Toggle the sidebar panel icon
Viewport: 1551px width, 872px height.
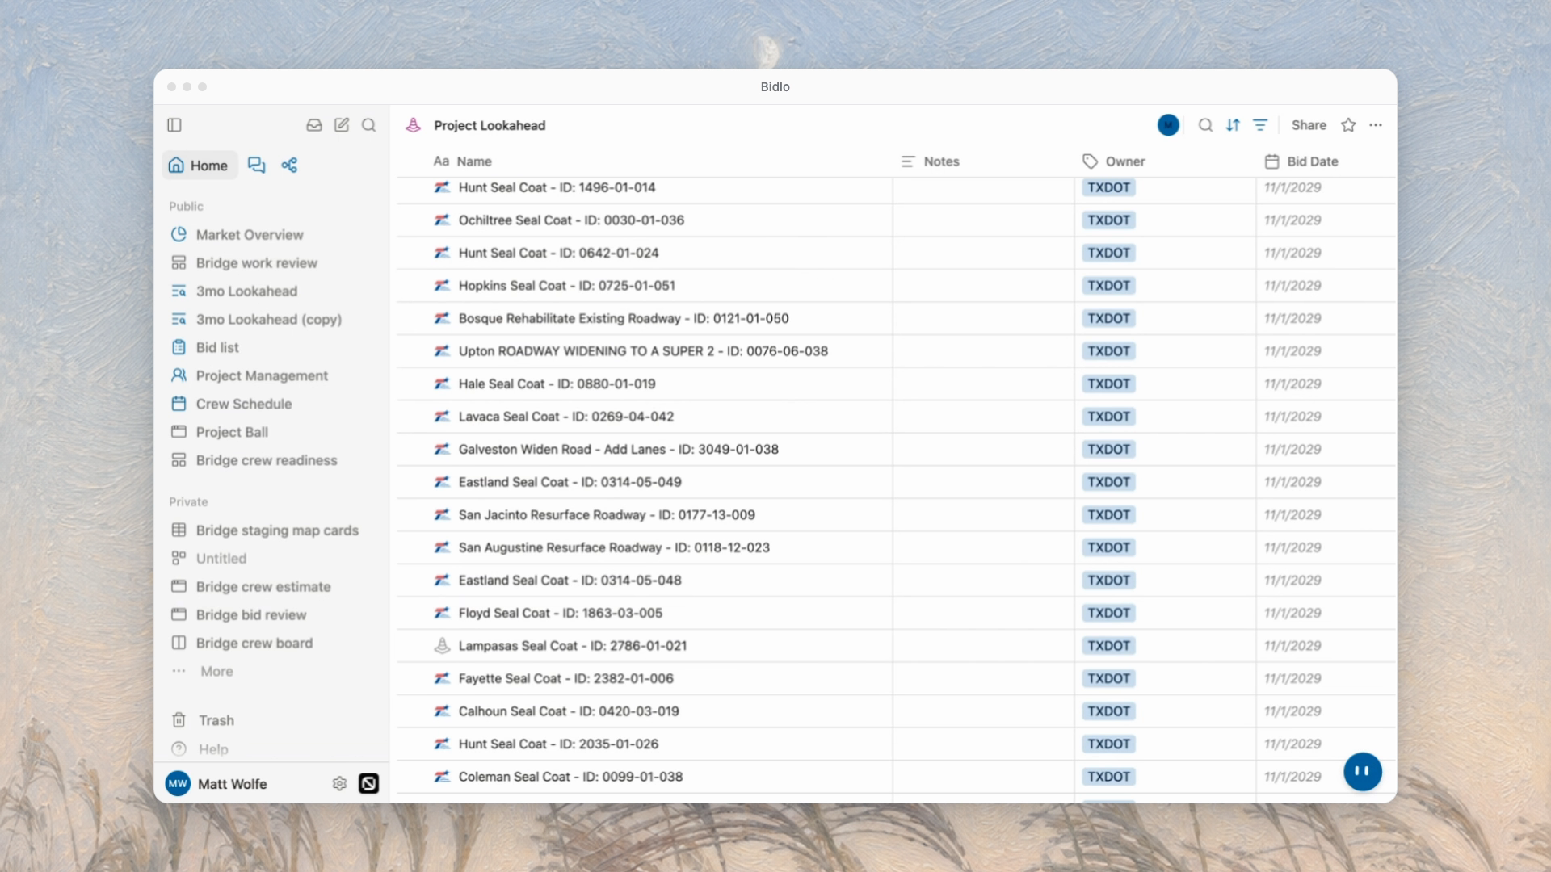point(174,125)
